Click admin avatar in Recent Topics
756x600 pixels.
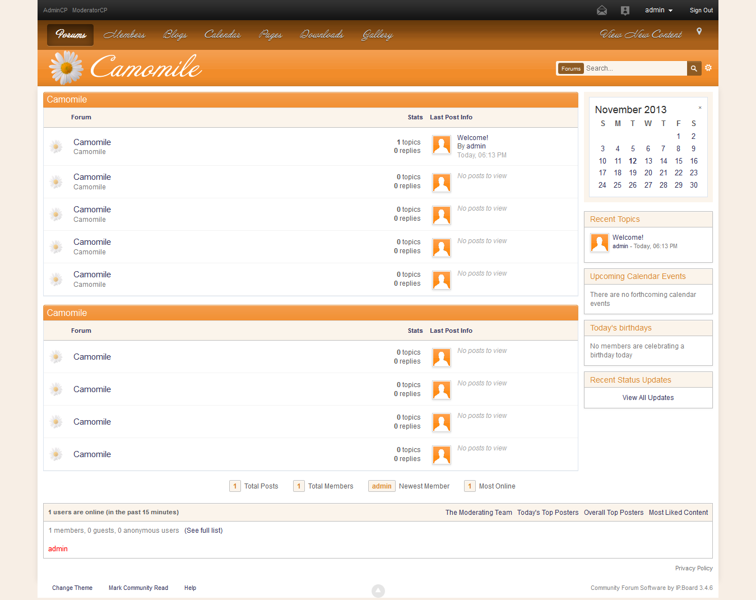tap(600, 243)
